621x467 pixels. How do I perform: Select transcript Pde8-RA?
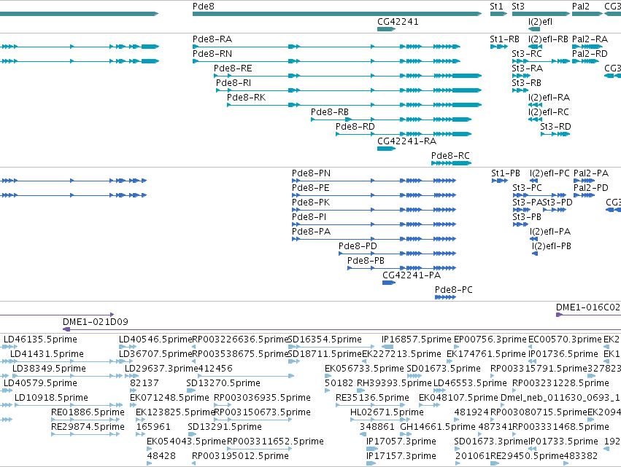(326, 47)
